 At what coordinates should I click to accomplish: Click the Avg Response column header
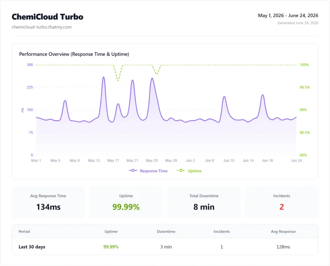coord(283,231)
